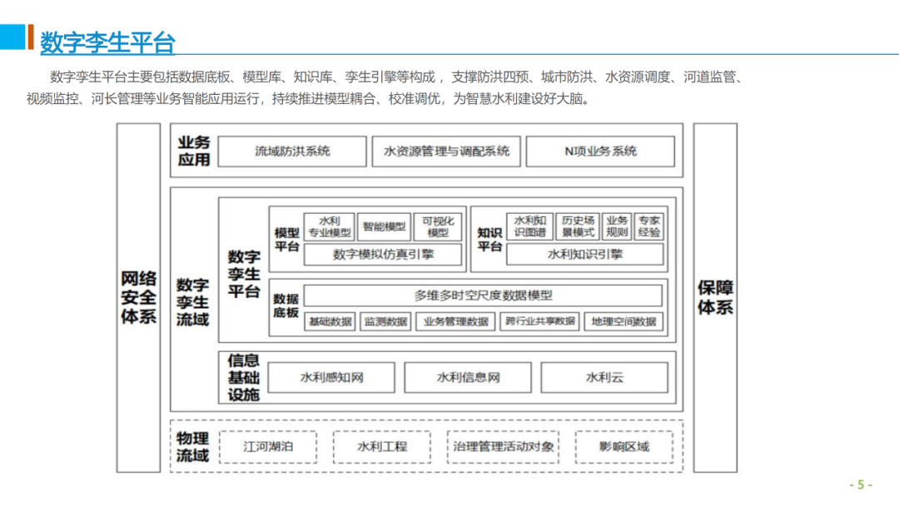Click the 数据底板 label

pos(286,306)
